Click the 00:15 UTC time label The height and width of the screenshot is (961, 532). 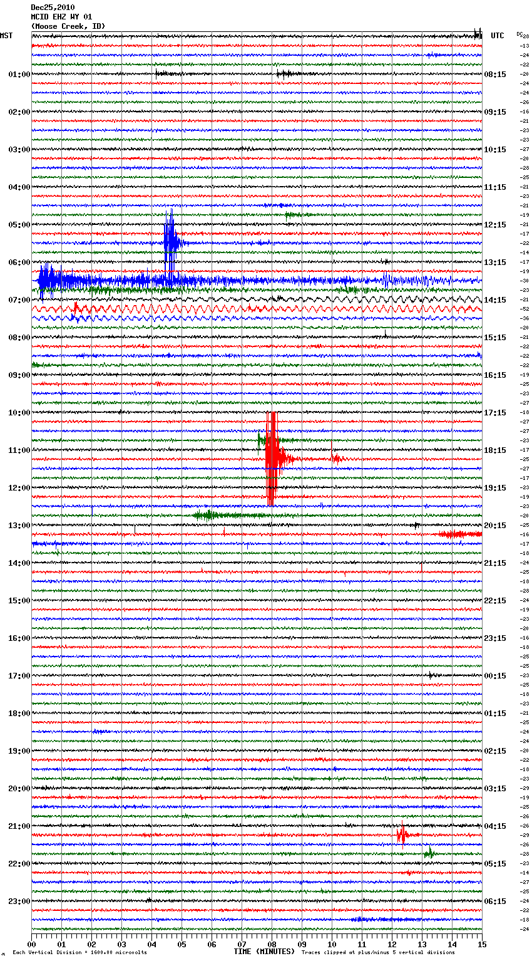(495, 676)
